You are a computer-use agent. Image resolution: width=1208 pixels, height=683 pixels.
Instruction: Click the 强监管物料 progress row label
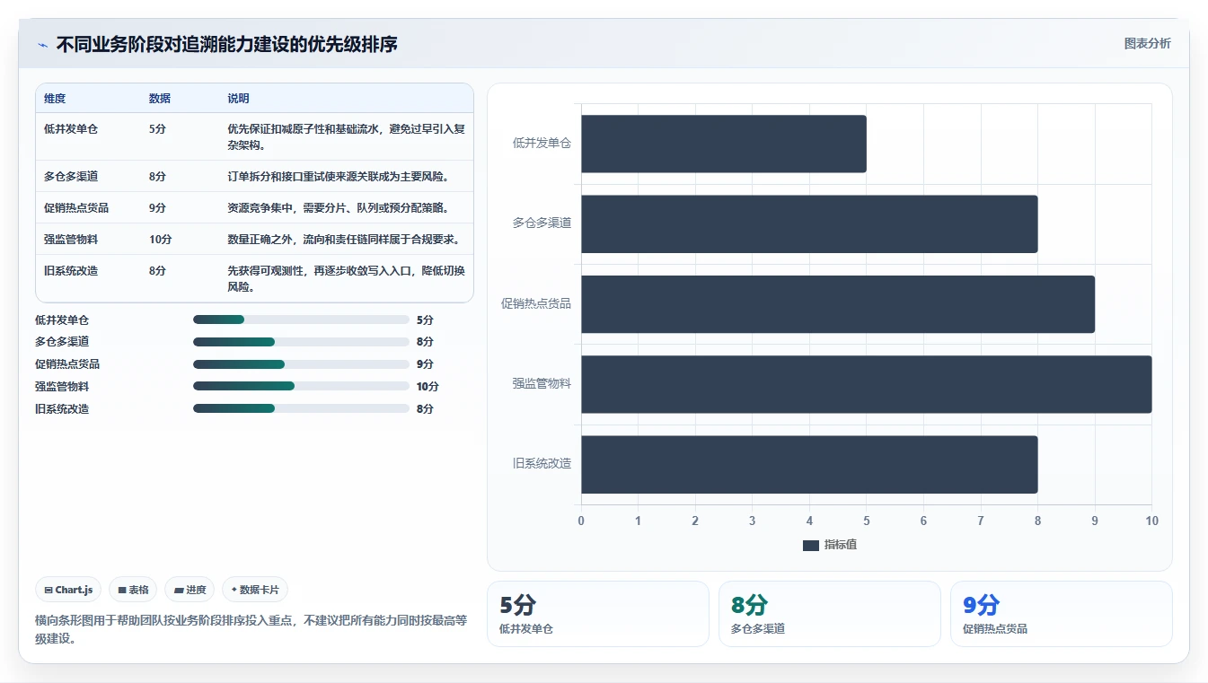pyautogui.click(x=62, y=386)
